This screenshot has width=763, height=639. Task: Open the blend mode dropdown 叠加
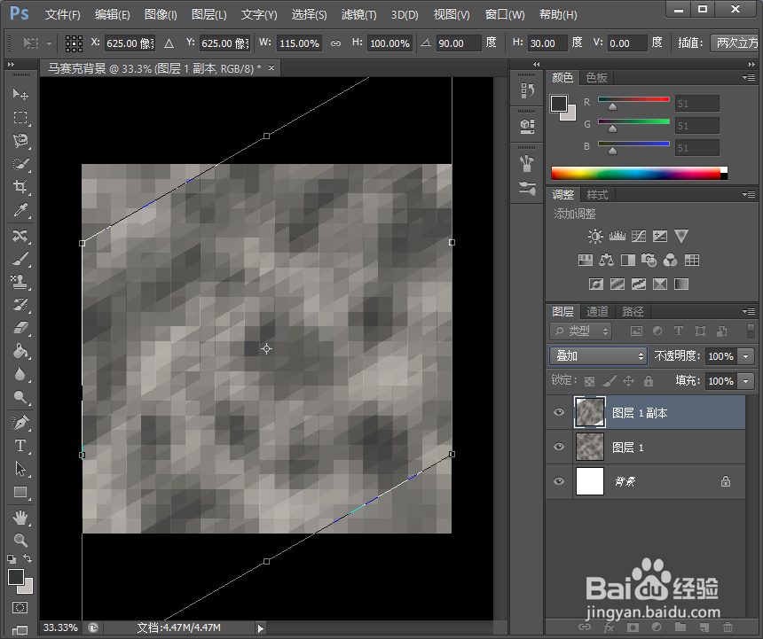click(598, 356)
